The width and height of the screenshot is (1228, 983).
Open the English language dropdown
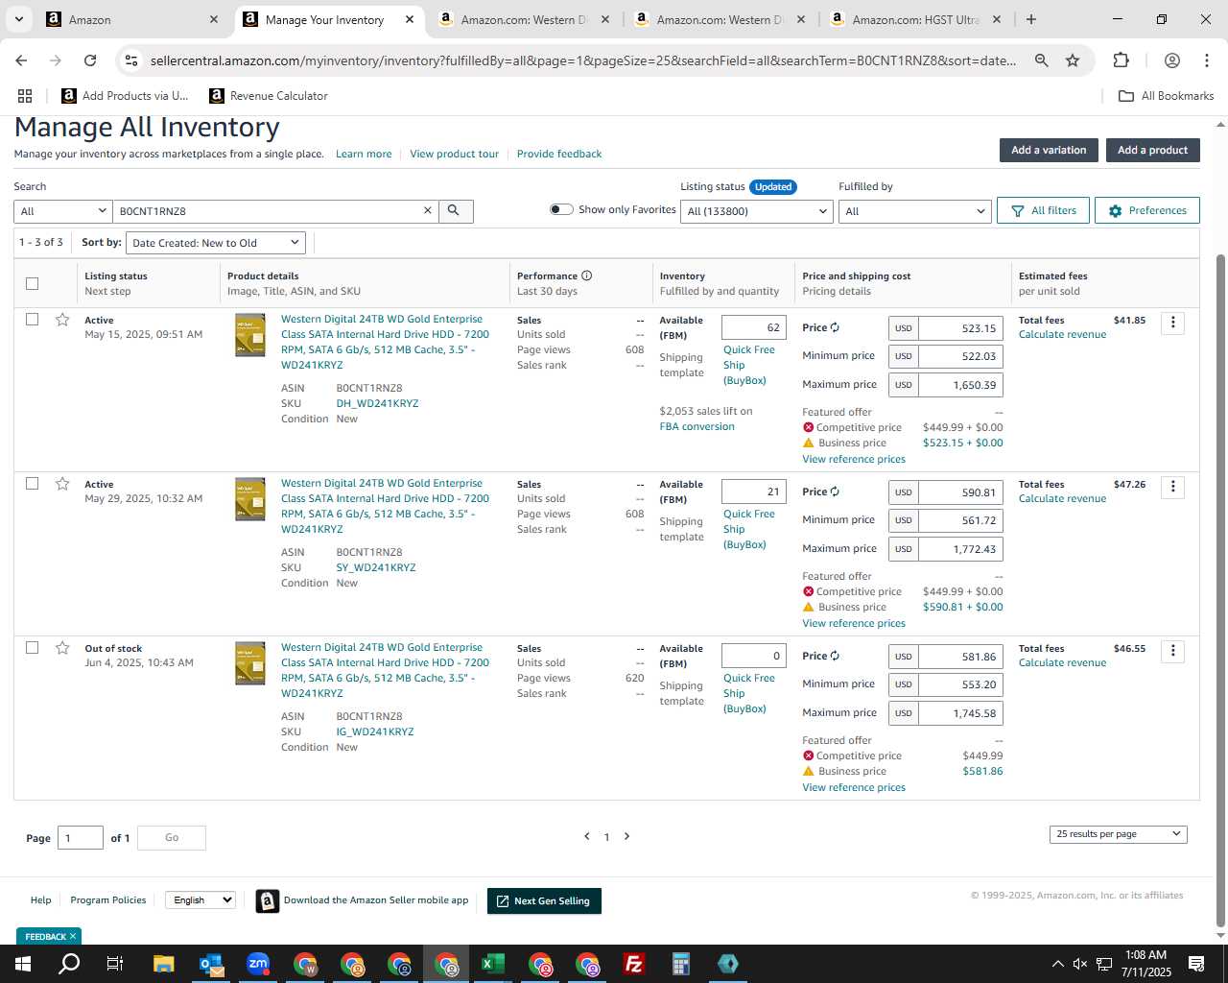(x=200, y=900)
